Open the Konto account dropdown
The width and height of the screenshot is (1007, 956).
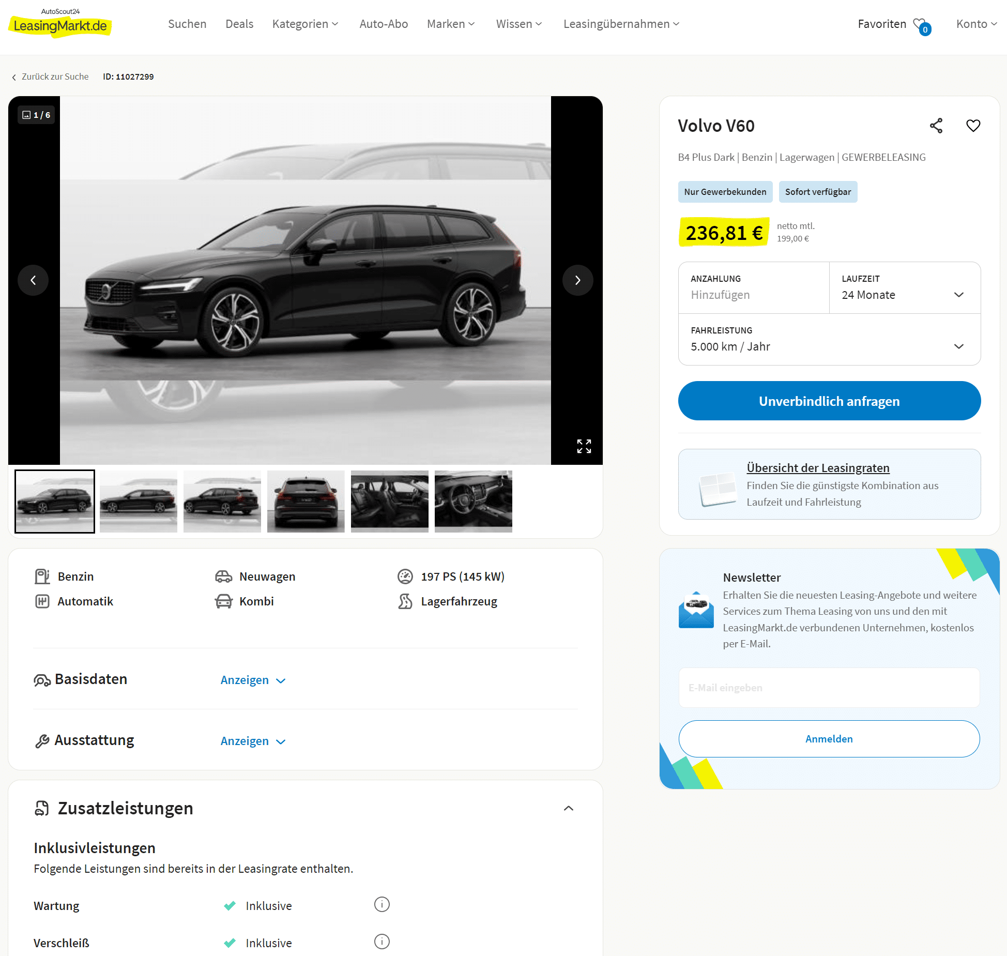click(x=977, y=24)
